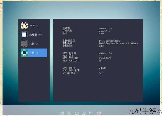Click the Intel Corporation value
This screenshot has height=116, width=162.
pyautogui.click(x=109, y=41)
